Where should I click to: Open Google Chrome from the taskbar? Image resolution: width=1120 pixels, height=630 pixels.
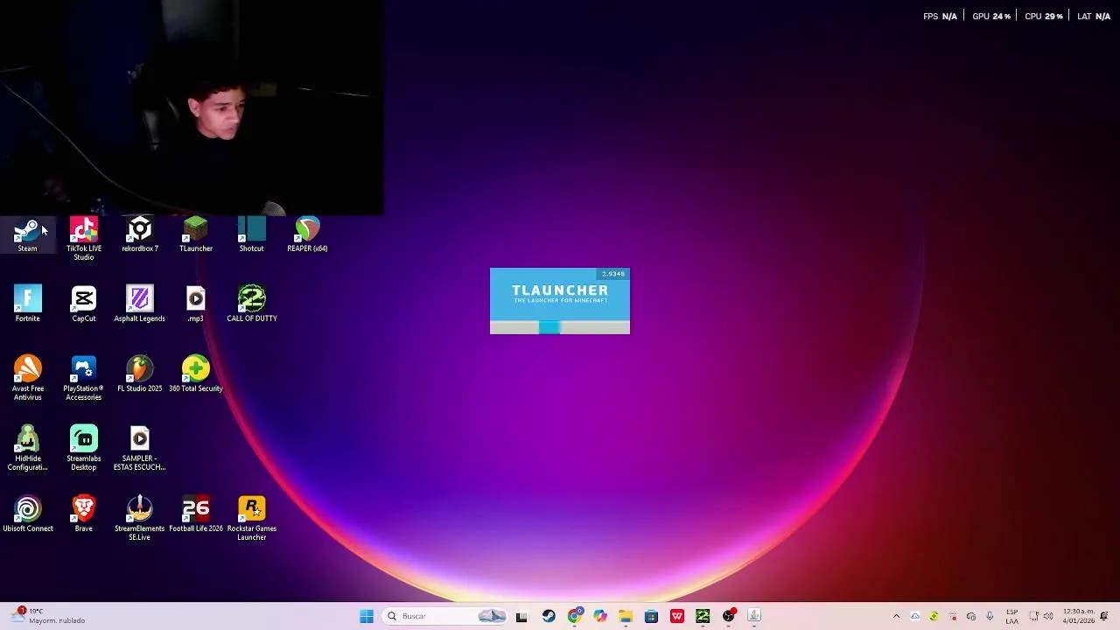point(574,616)
